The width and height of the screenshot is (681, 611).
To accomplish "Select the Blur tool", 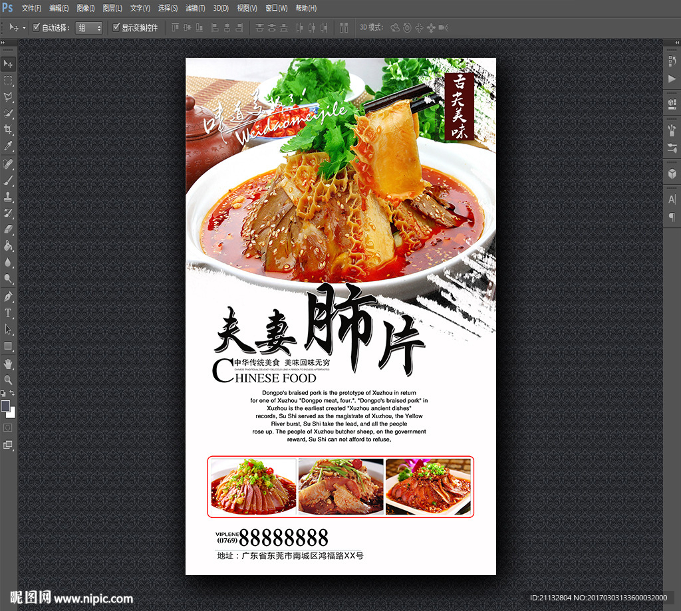I will [8, 263].
